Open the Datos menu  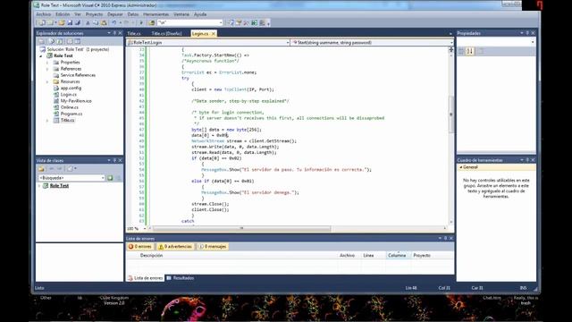[133, 14]
